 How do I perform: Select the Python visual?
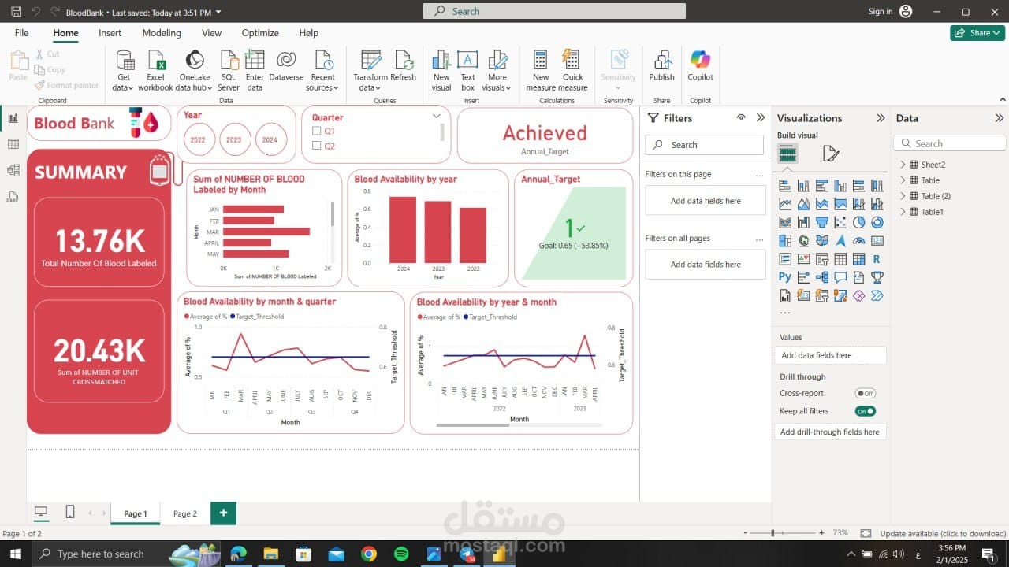coord(785,277)
